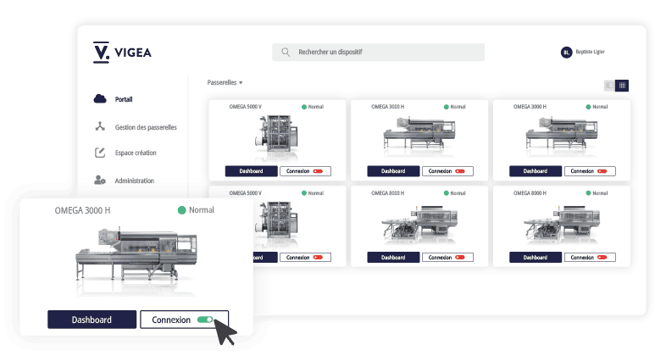Toggle Connexion switch on OMEGA 3000 H card beside OMEGA 5000 V
Image resolution: width=655 pixels, height=356 pixels.
(x=460, y=171)
